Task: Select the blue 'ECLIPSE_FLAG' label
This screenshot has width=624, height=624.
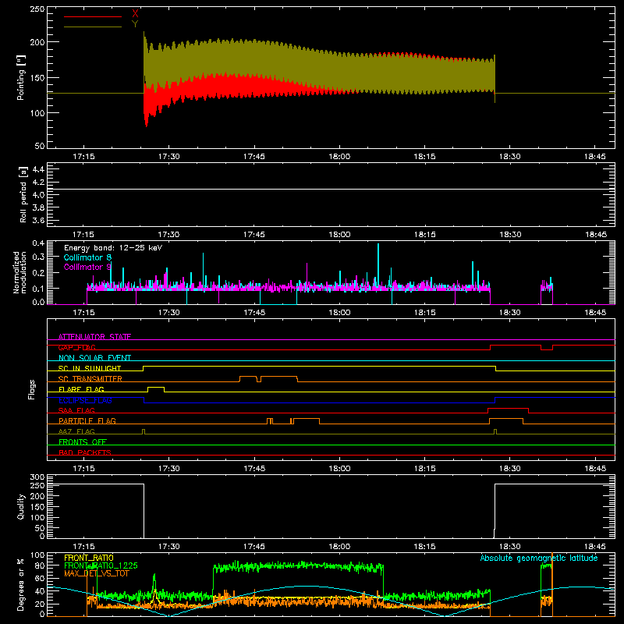Action: 85,400
